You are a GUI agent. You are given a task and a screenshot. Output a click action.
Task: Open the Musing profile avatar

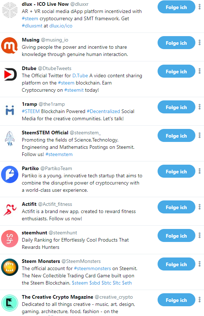point(9,46)
